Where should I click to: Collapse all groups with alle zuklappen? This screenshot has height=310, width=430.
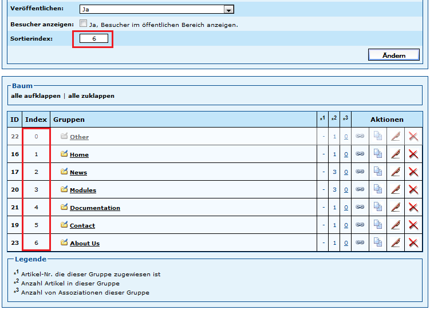click(x=91, y=96)
